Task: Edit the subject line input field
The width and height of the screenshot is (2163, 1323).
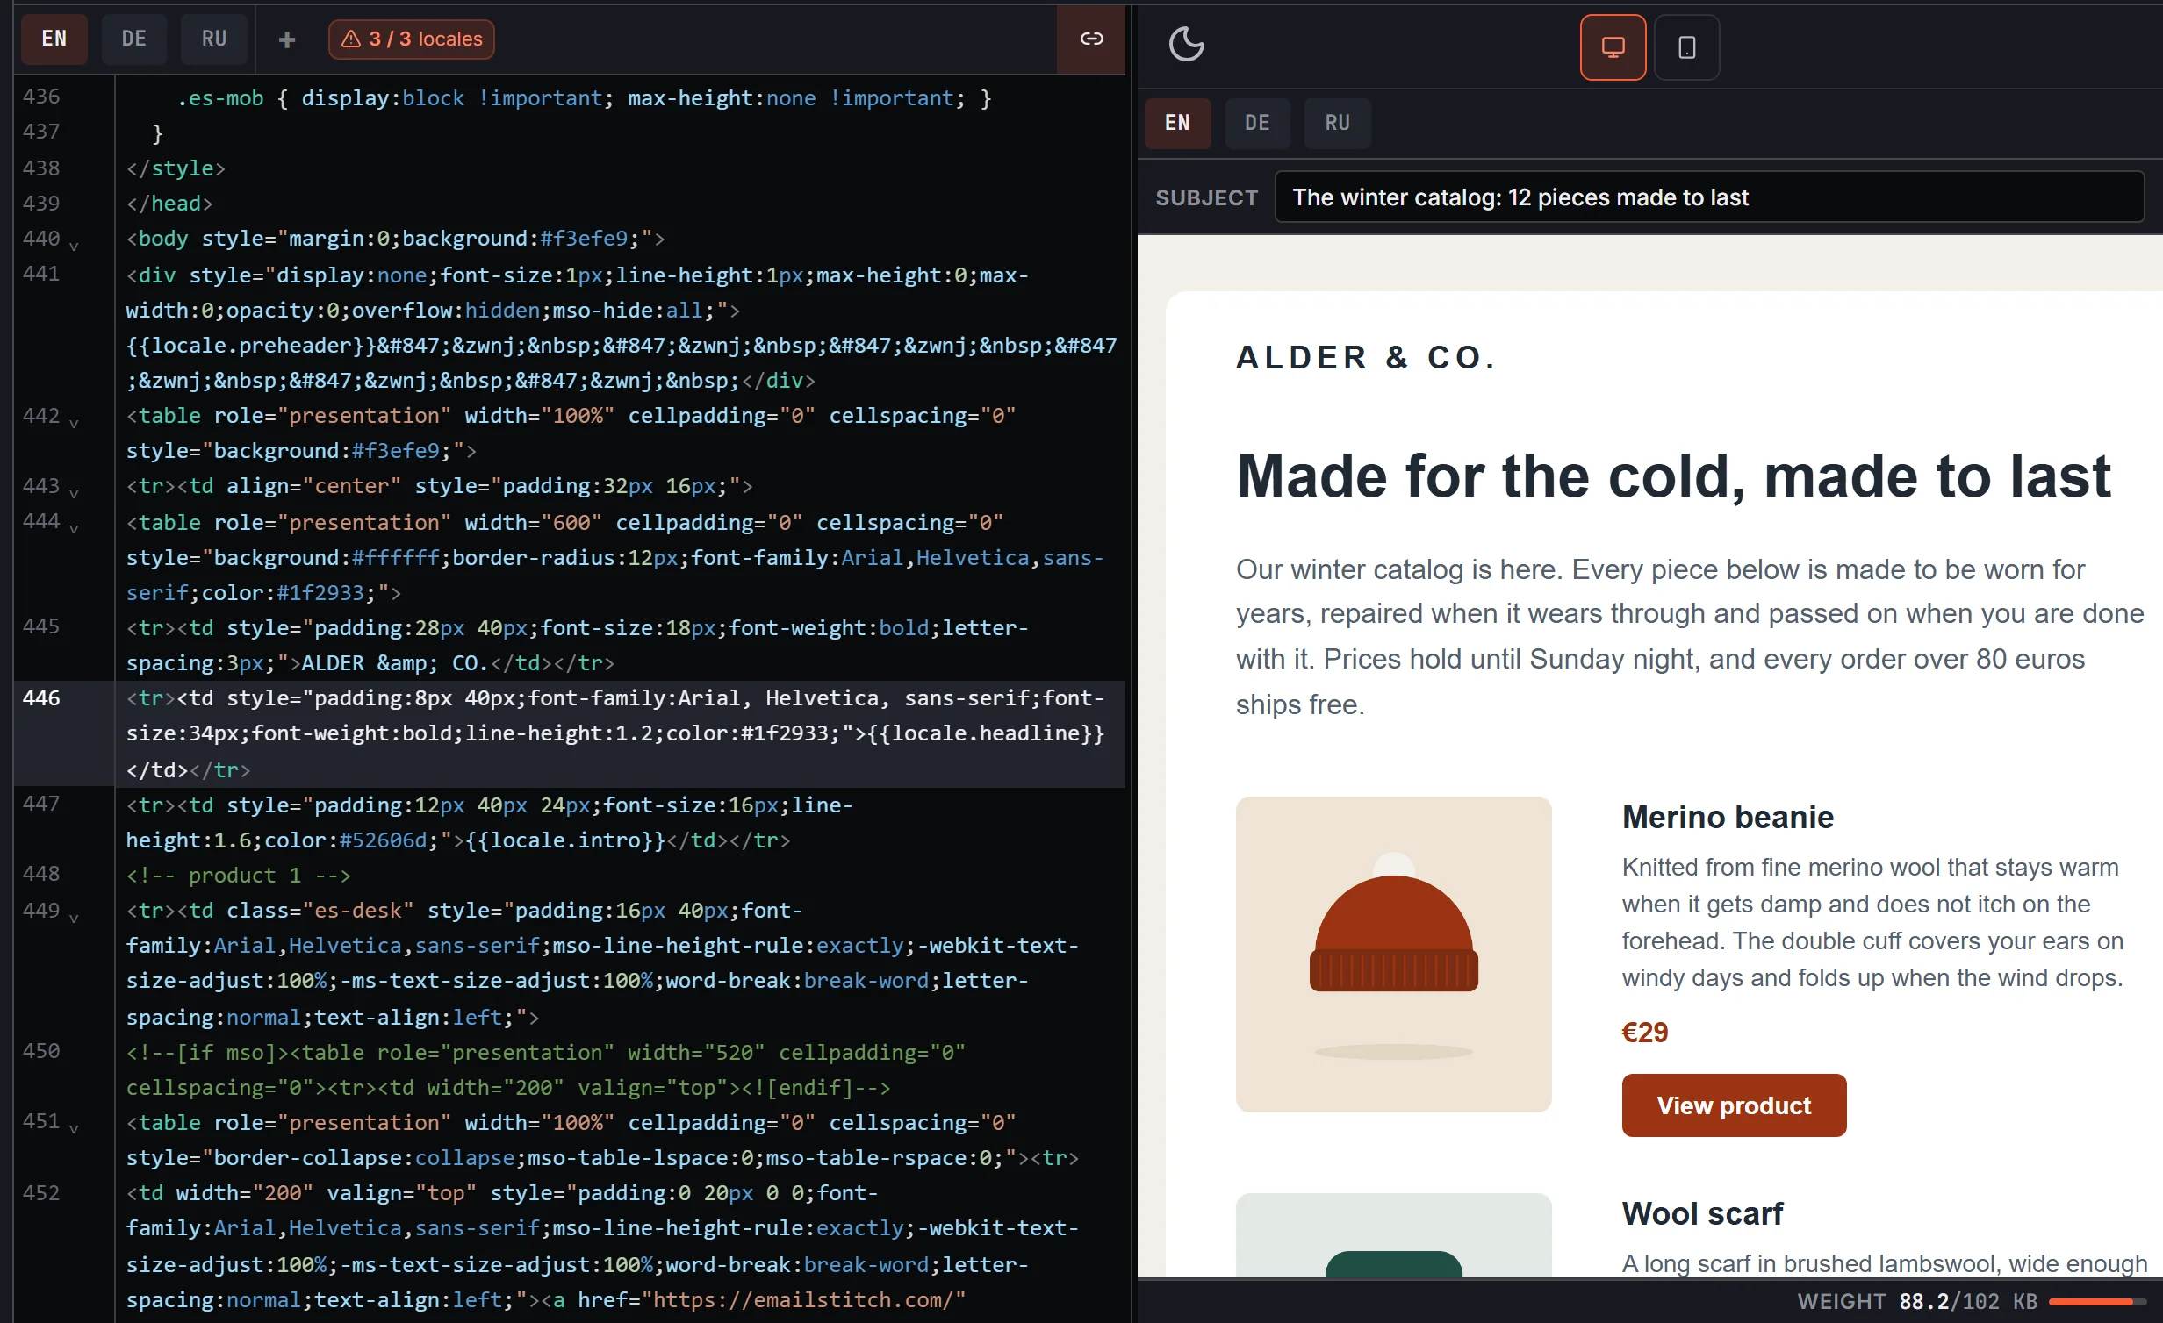Action: (1708, 197)
